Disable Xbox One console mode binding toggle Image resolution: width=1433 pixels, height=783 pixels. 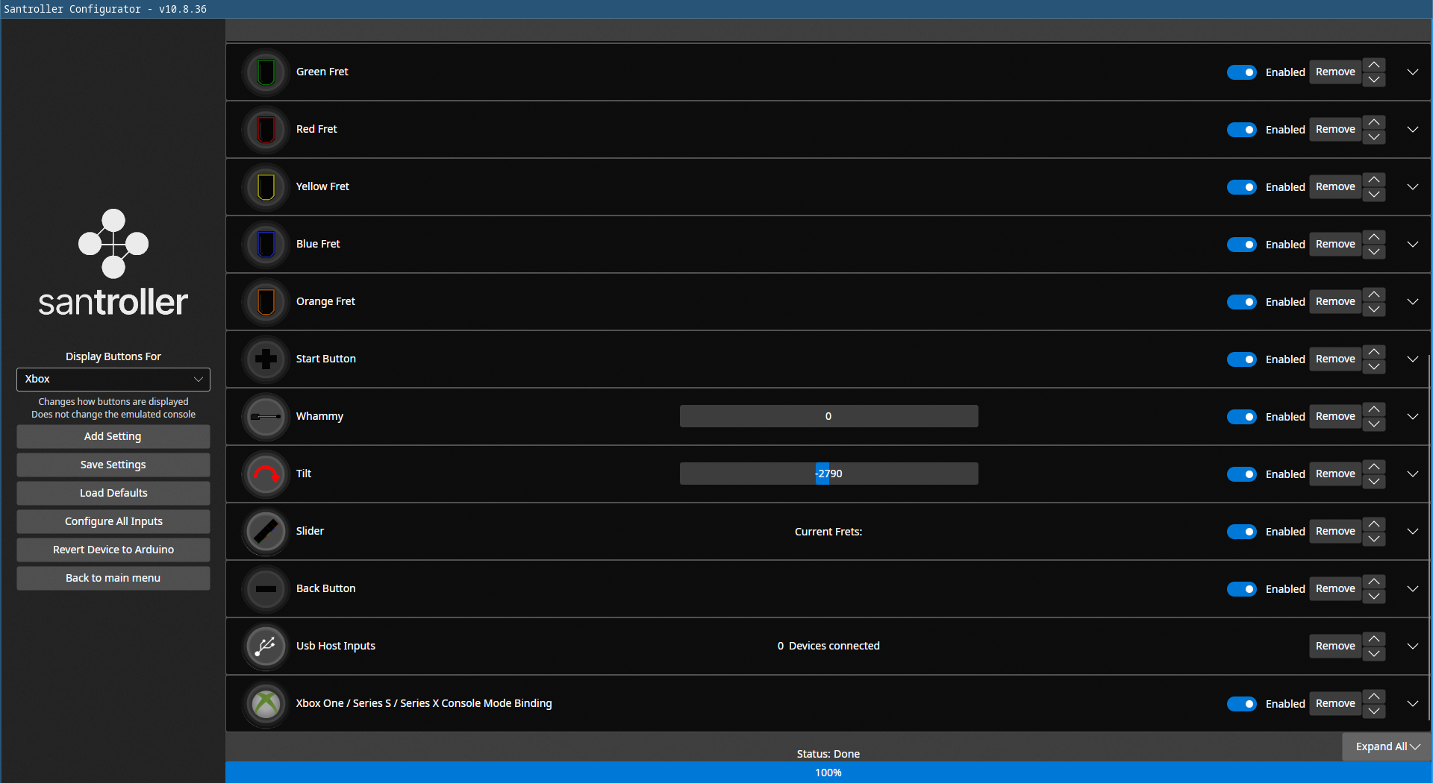pyautogui.click(x=1241, y=704)
